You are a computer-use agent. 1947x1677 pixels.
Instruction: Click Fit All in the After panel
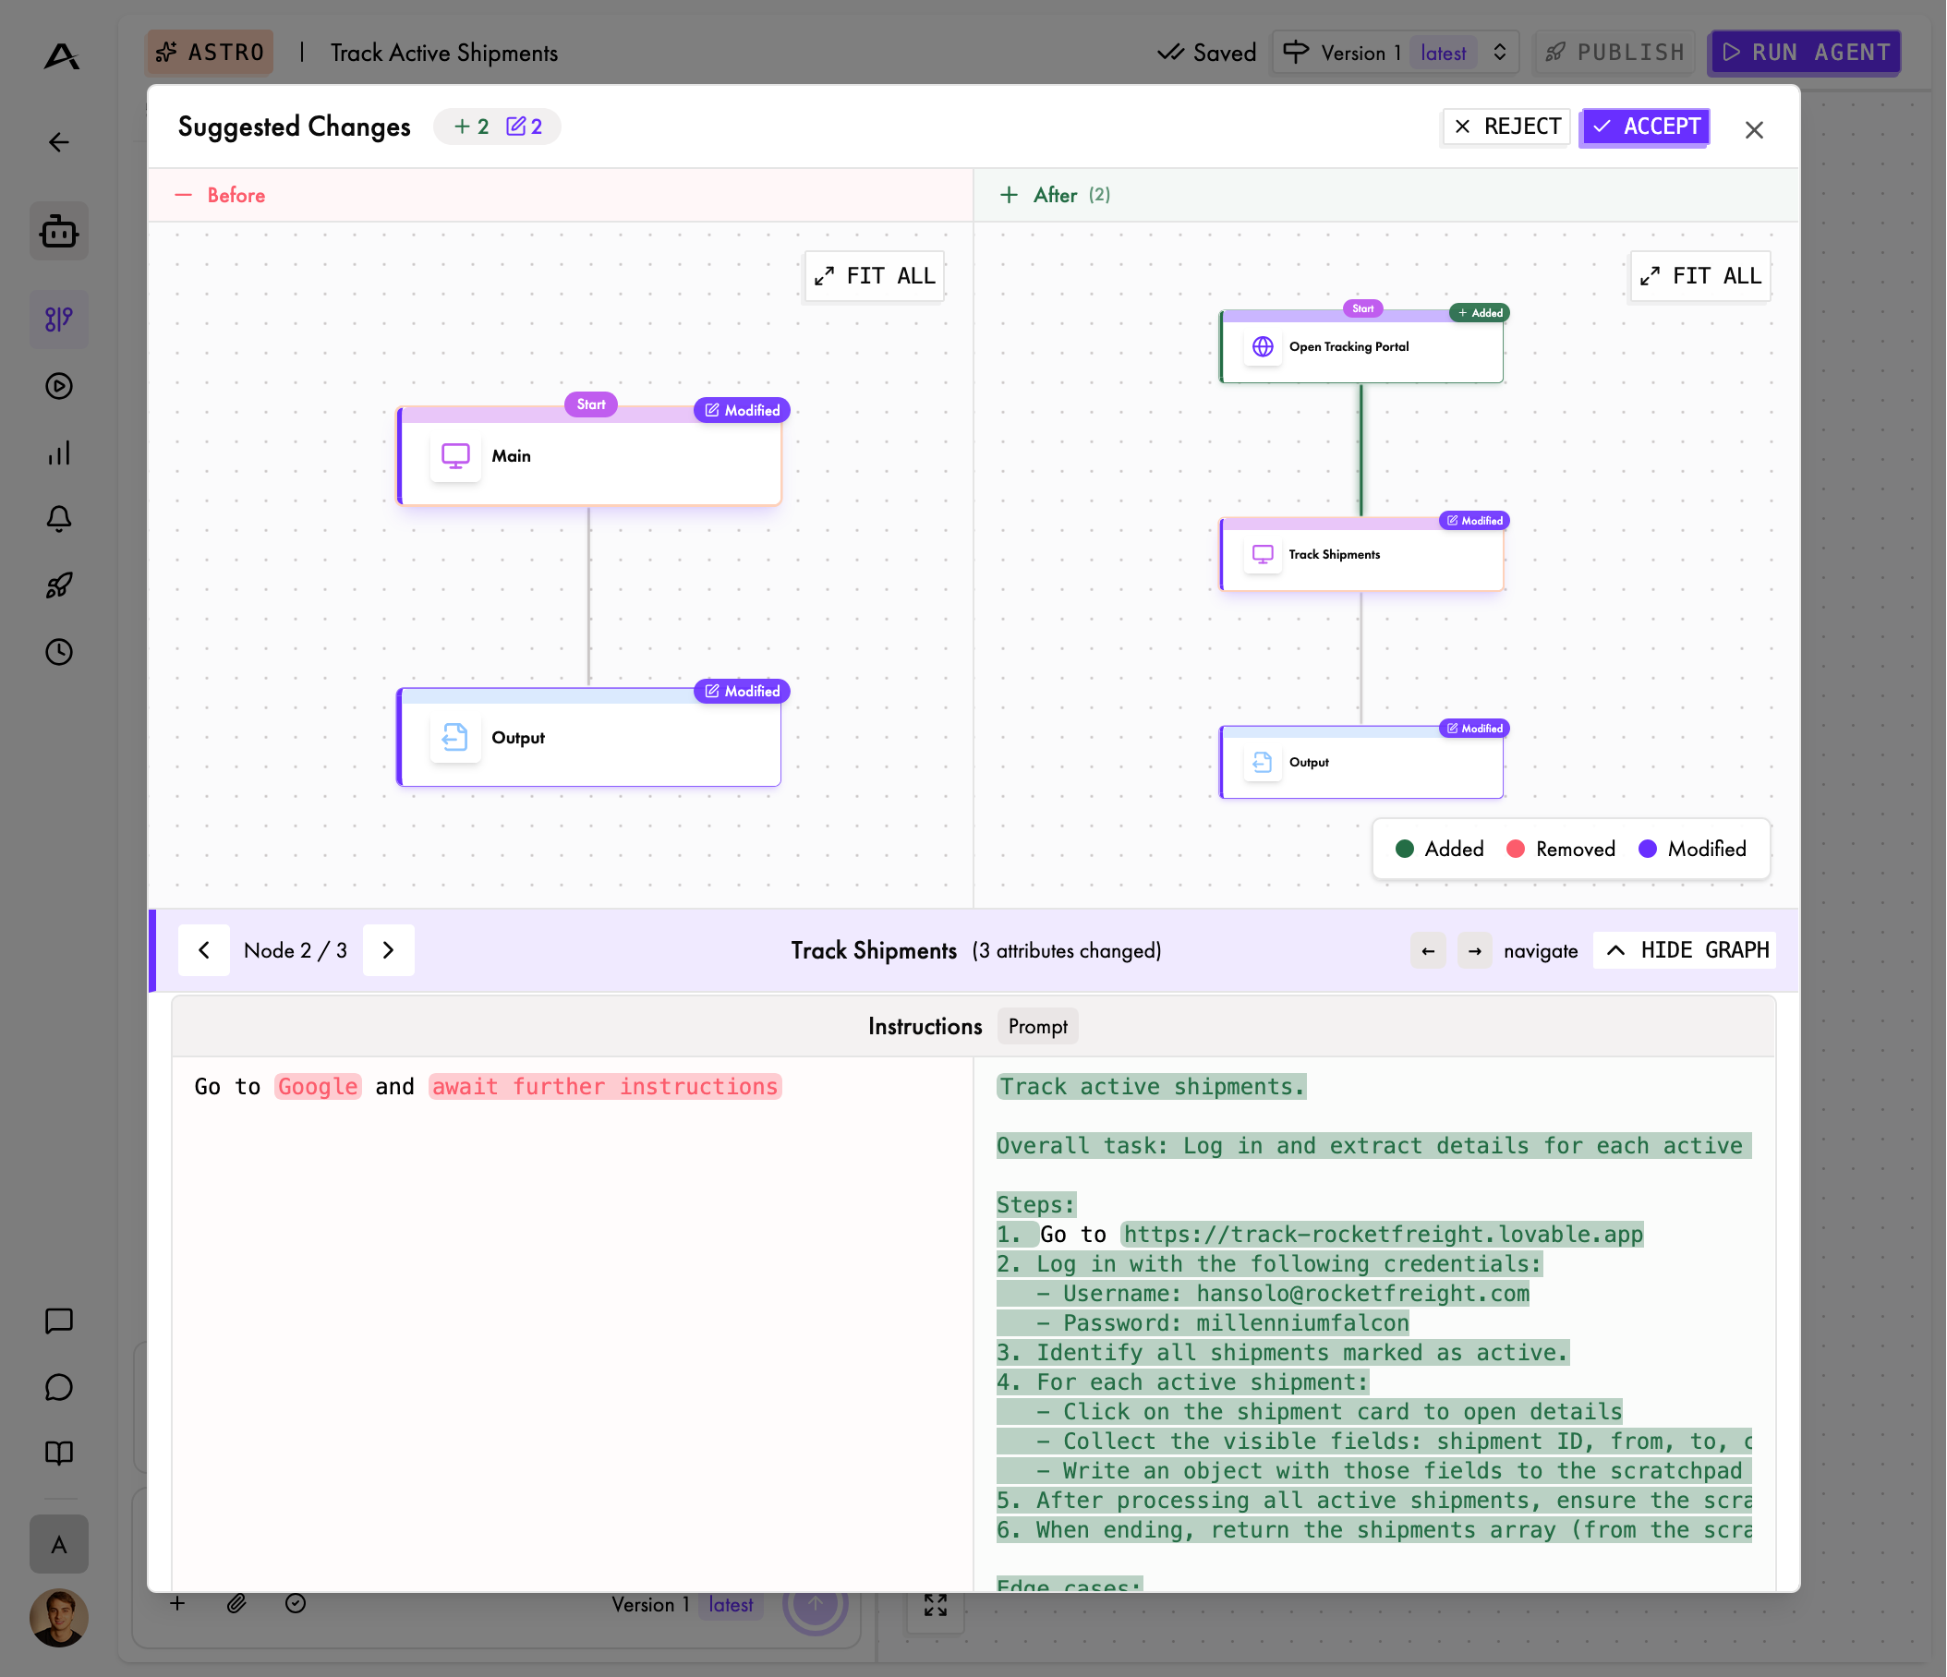pyautogui.click(x=1700, y=276)
